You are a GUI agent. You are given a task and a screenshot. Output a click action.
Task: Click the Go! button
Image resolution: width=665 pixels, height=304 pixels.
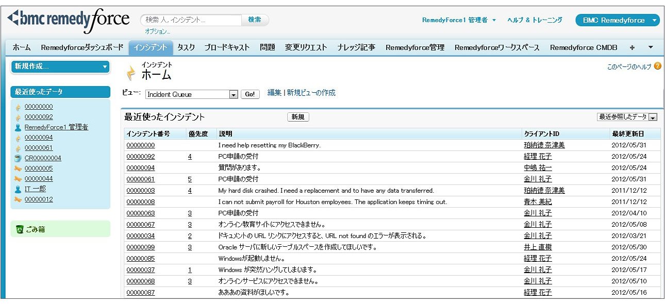pyautogui.click(x=250, y=94)
